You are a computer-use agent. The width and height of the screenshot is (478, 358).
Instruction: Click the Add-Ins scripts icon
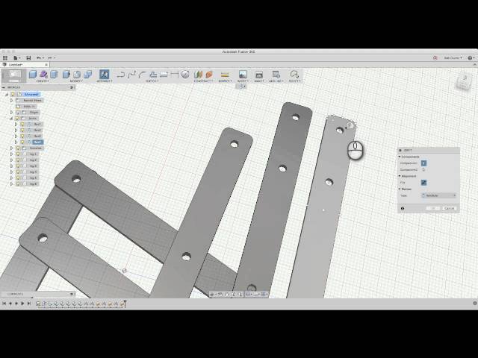(x=276, y=74)
